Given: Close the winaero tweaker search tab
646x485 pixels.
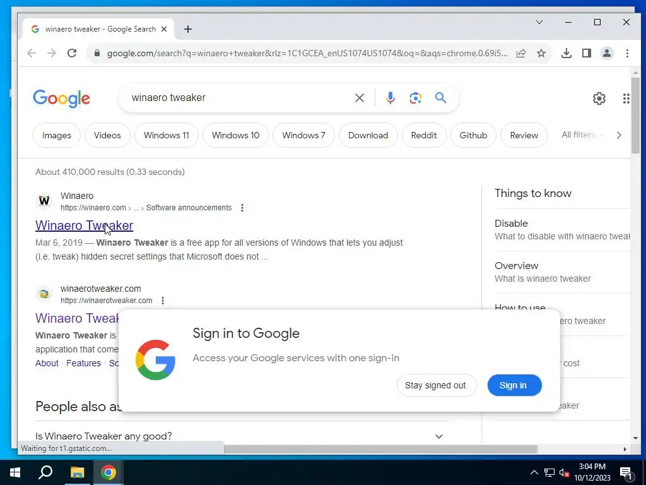Looking at the screenshot, I should coord(164,29).
